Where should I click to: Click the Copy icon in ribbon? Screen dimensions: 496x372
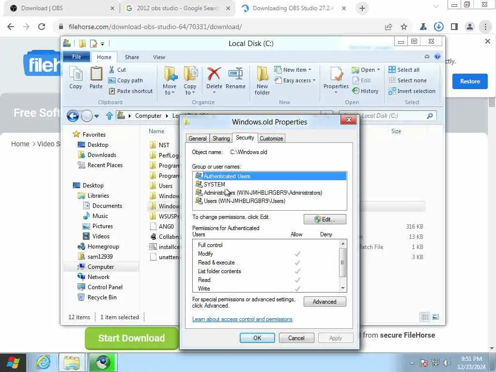(76, 77)
